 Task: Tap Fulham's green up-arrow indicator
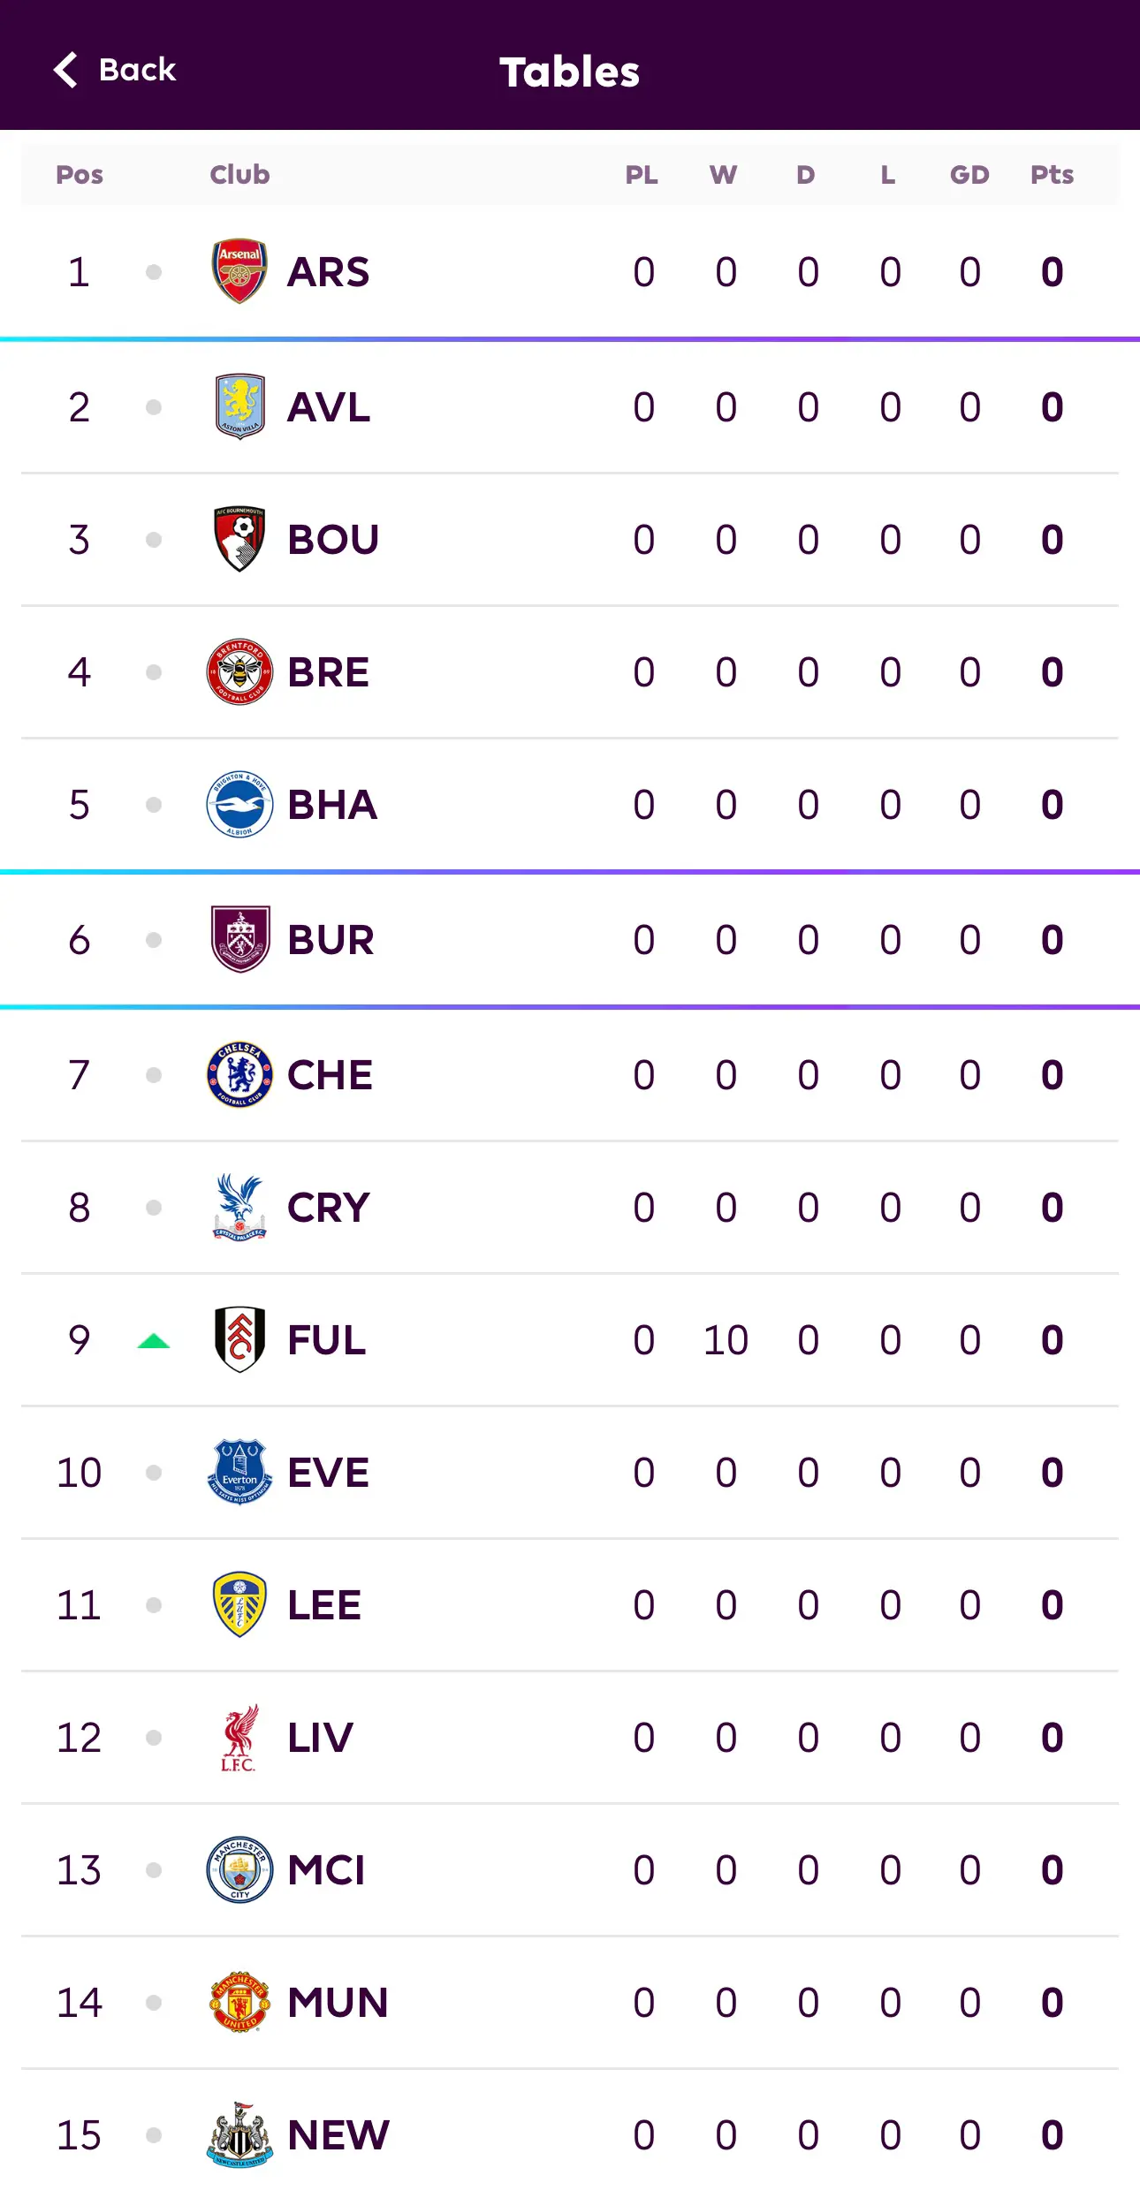[x=154, y=1341]
